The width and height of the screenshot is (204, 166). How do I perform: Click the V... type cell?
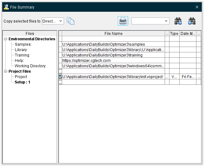coord(174,77)
